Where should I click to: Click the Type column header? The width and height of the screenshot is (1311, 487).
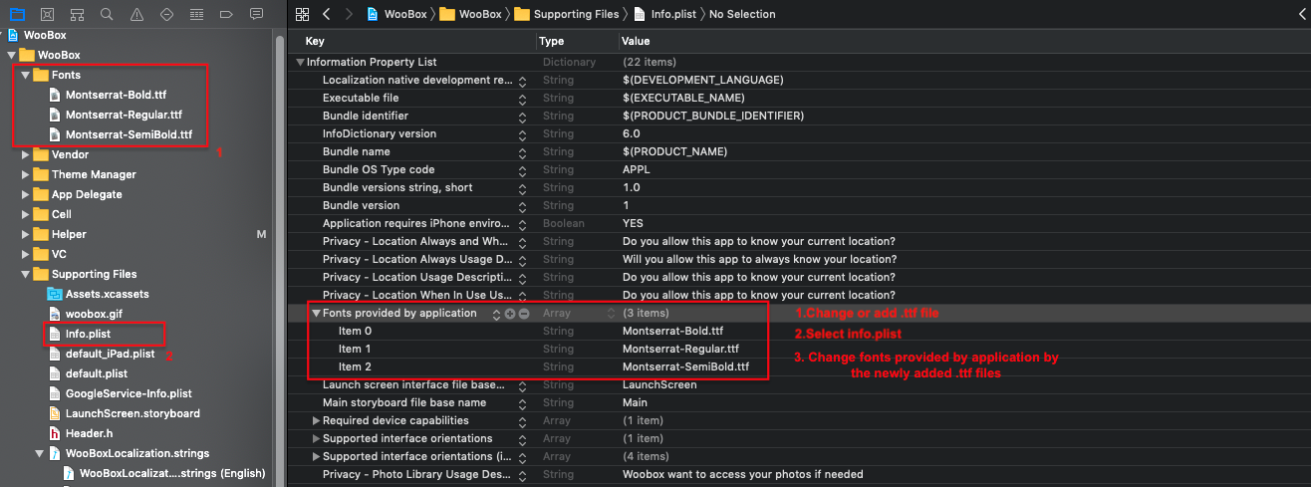pyautogui.click(x=552, y=42)
